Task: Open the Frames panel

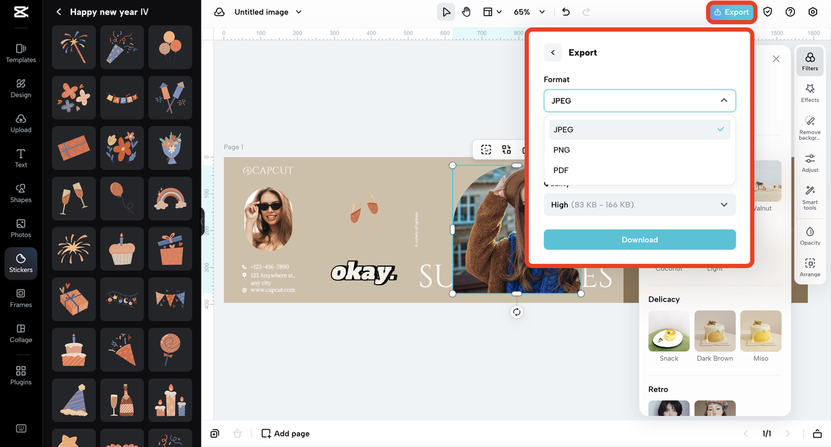Action: (21, 298)
